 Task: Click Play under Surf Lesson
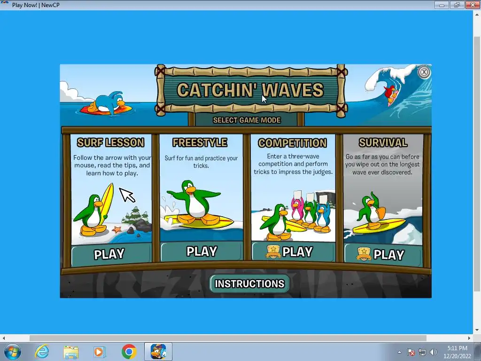pos(111,254)
